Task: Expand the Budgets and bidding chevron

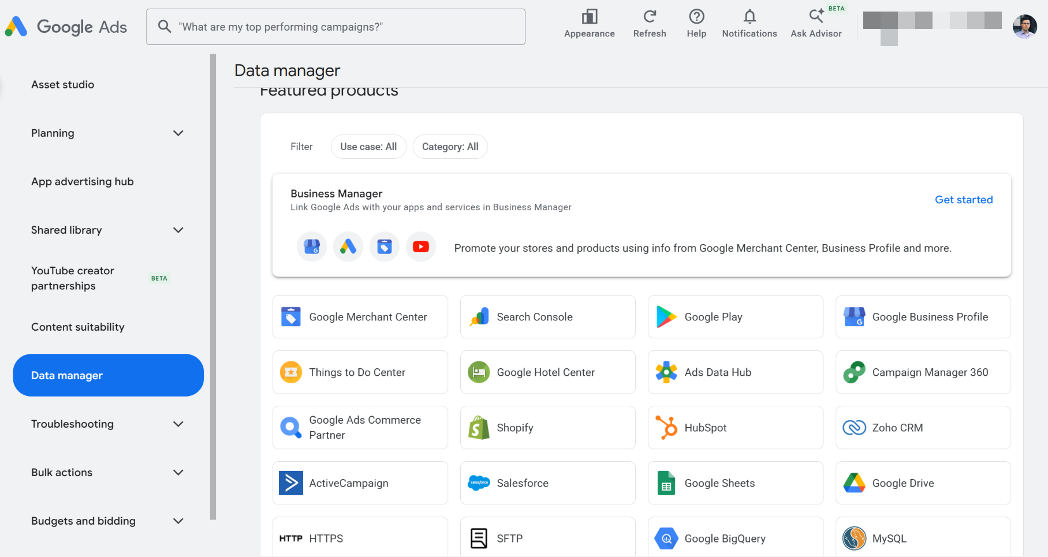Action: click(178, 521)
